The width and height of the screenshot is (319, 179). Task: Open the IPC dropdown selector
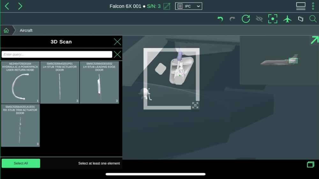[189, 6]
